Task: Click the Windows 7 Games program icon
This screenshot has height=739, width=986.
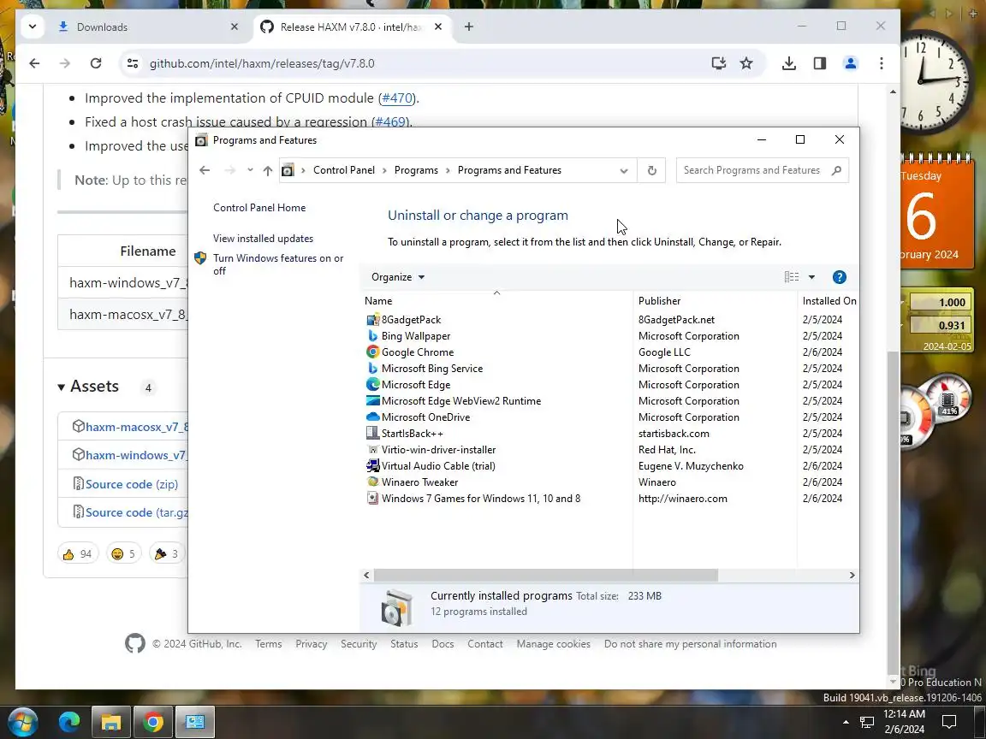Action: pos(372,499)
